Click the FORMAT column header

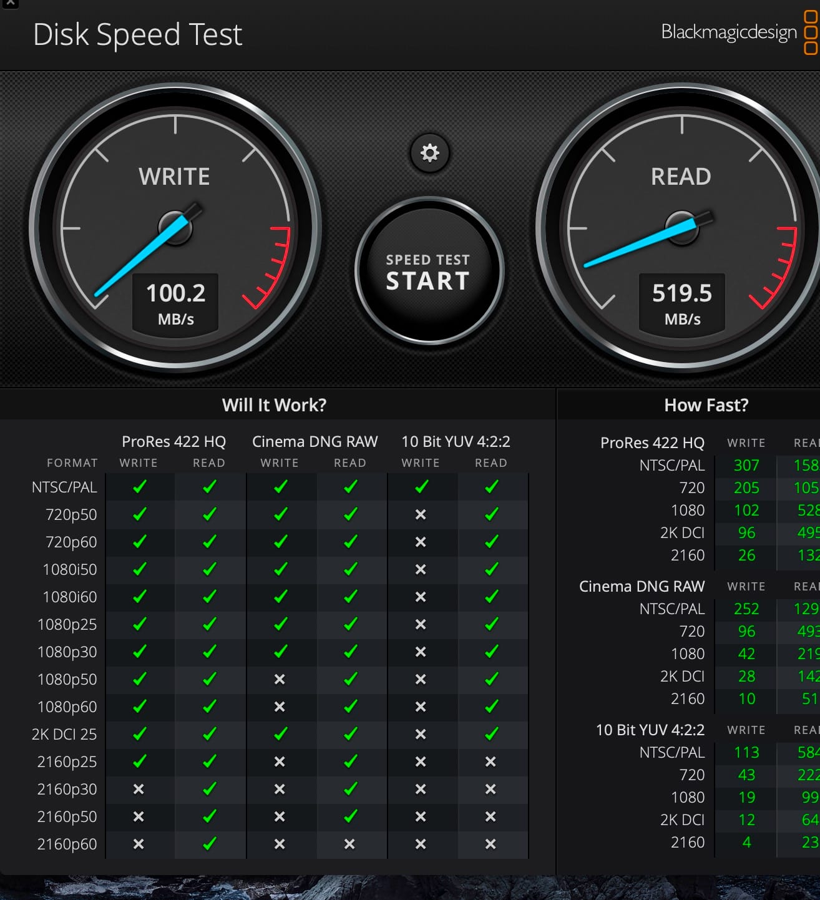click(x=72, y=463)
